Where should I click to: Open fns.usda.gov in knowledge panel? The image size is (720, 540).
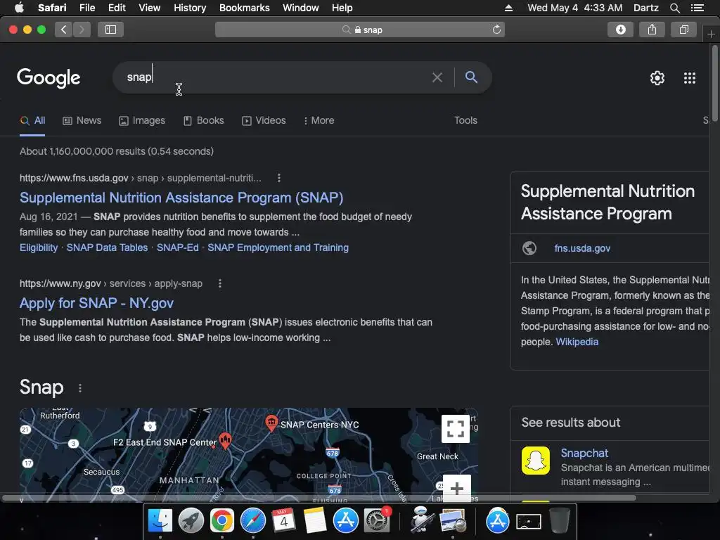click(581, 248)
